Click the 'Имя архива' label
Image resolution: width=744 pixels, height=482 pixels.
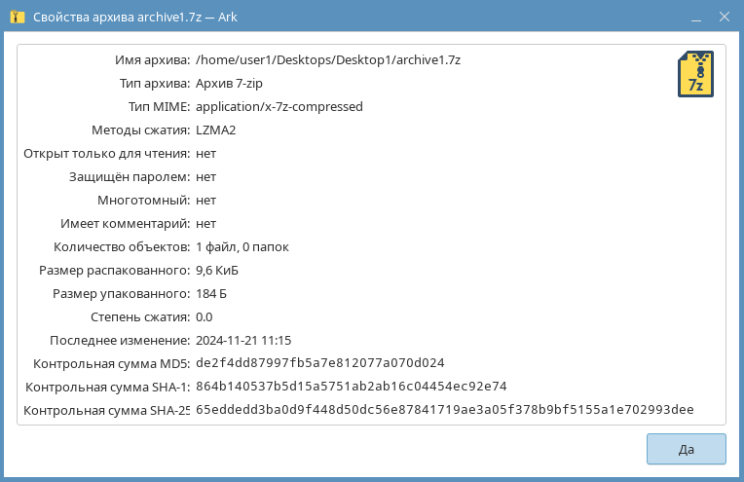point(151,59)
